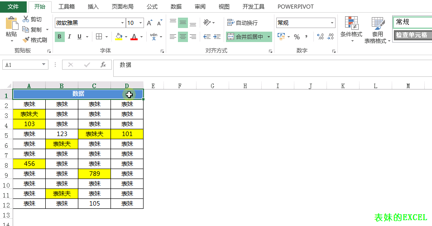
Task: Apply borders with the grid icon
Action: pos(99,37)
